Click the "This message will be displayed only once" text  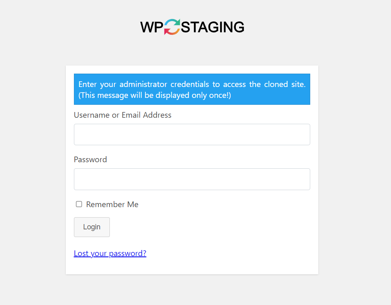pos(155,95)
